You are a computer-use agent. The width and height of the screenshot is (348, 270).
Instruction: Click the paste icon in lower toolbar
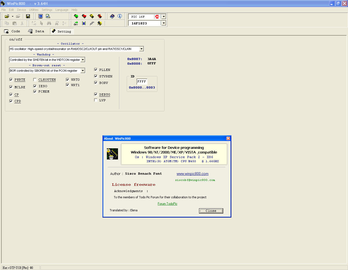[15, 23]
